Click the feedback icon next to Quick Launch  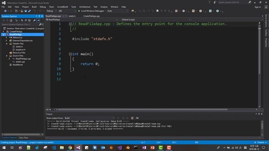(215, 2)
